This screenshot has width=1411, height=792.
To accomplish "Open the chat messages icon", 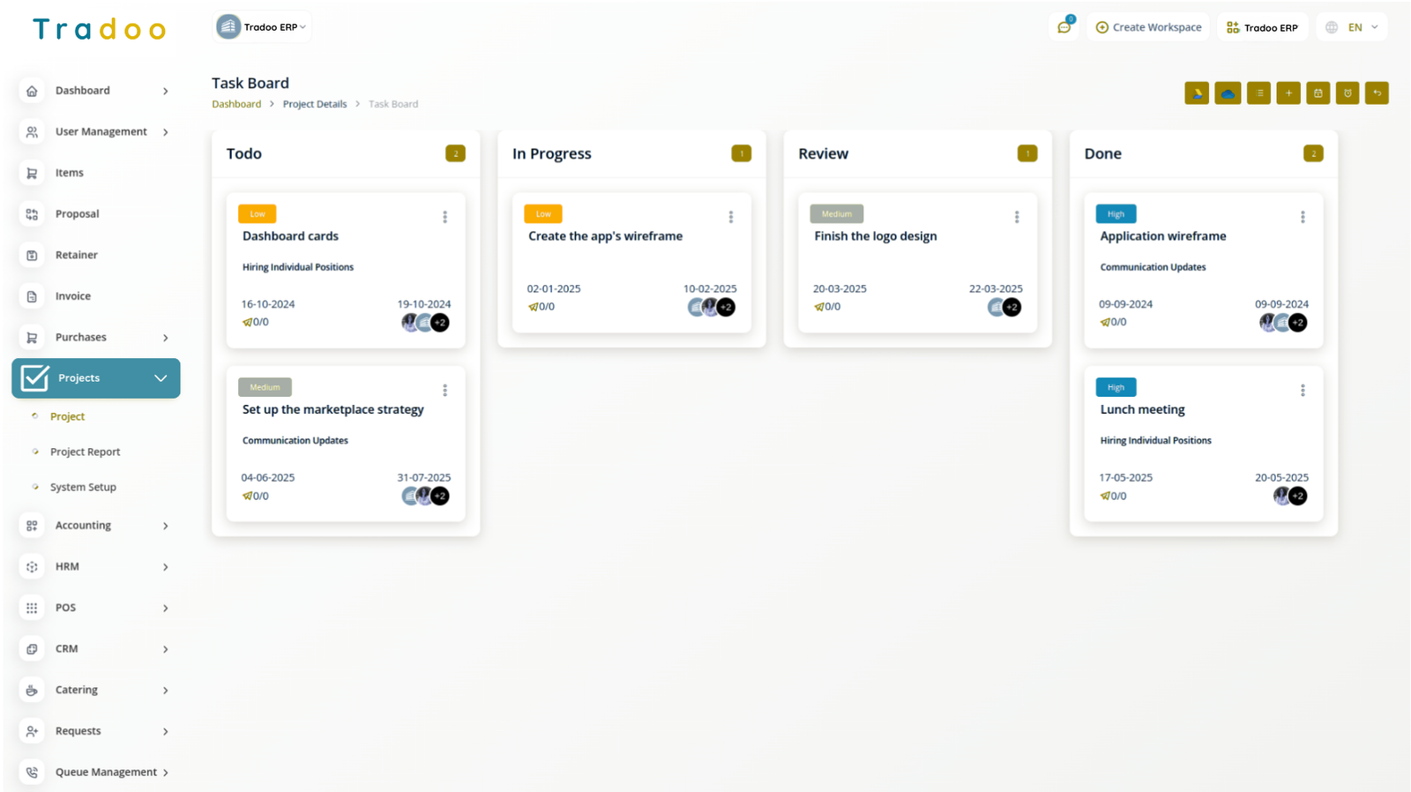I will tap(1064, 27).
